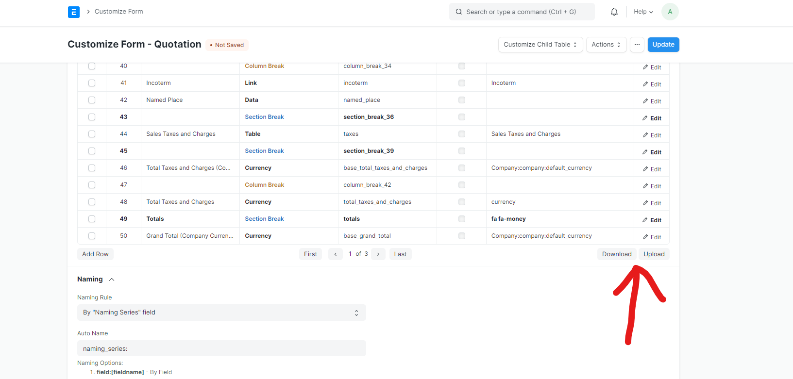Edit row 50 base_grand_total
This screenshot has height=379, width=793.
(652, 237)
